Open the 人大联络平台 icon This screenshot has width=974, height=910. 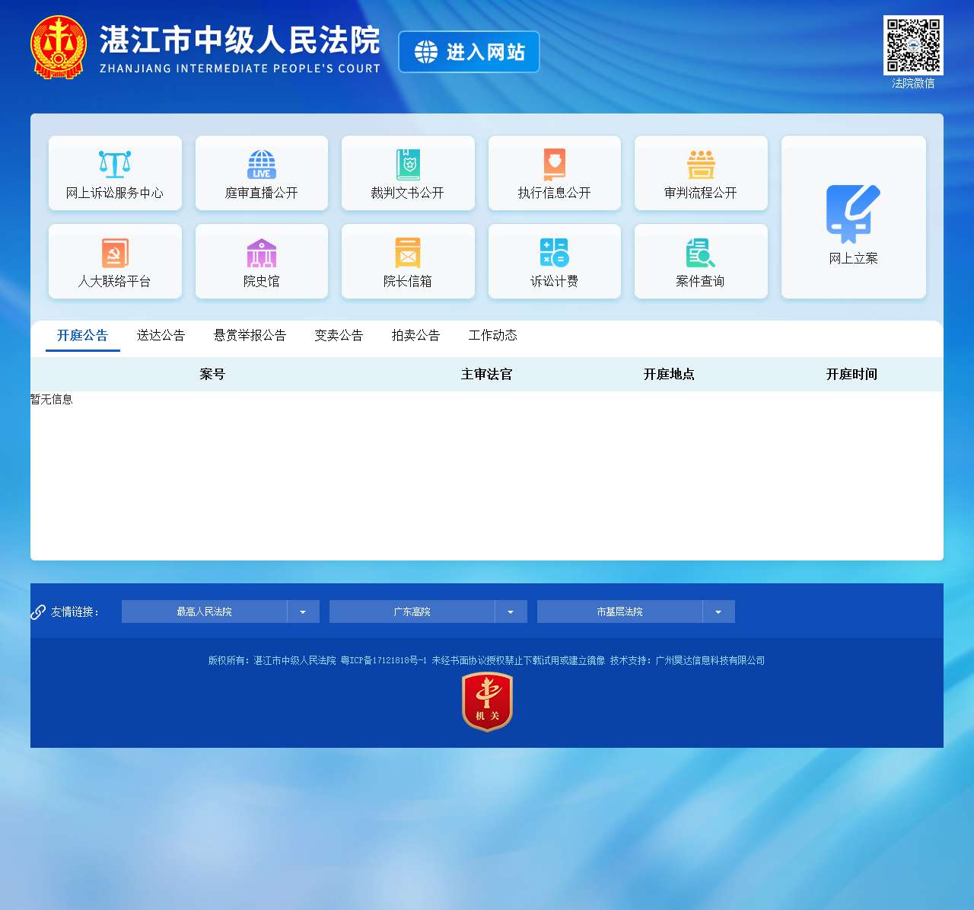(x=115, y=253)
